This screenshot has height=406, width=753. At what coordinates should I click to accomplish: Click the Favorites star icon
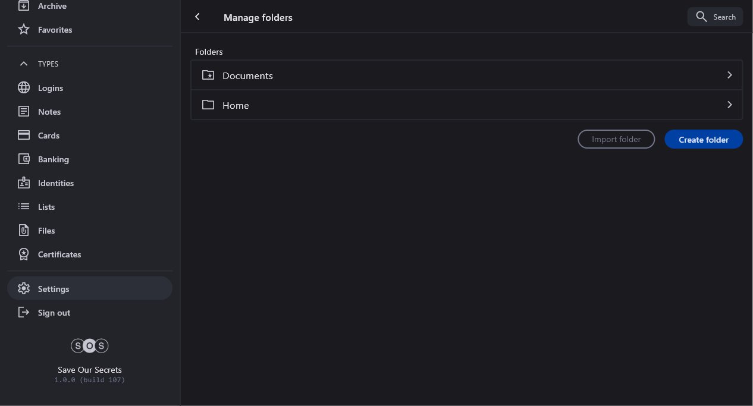24,30
